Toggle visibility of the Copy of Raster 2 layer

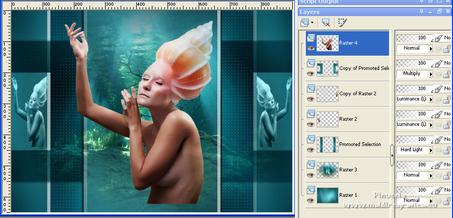[311, 99]
